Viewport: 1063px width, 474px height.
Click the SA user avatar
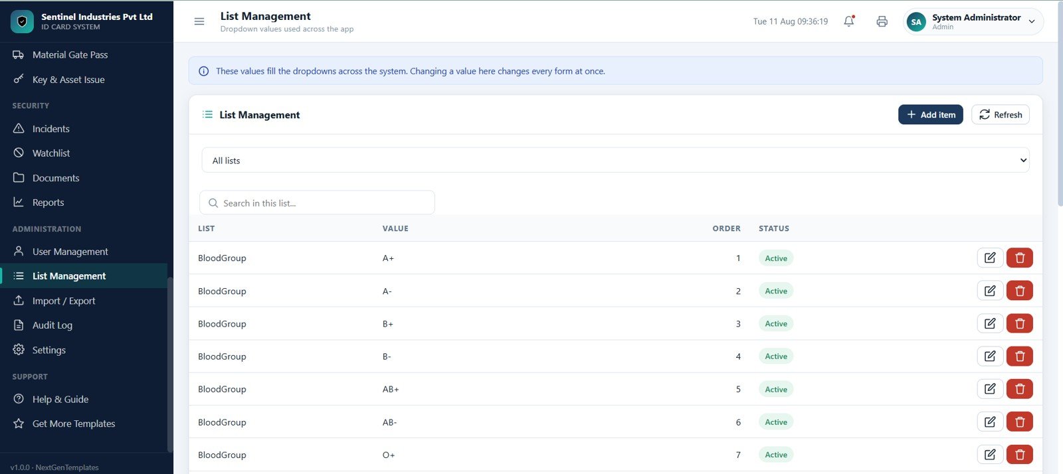tap(916, 22)
